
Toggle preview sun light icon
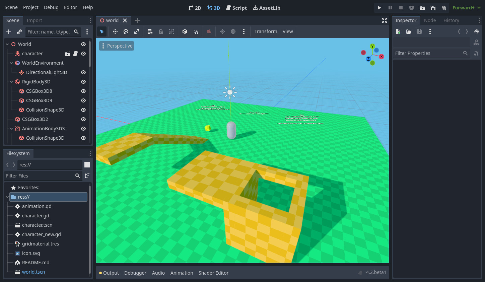222,31
